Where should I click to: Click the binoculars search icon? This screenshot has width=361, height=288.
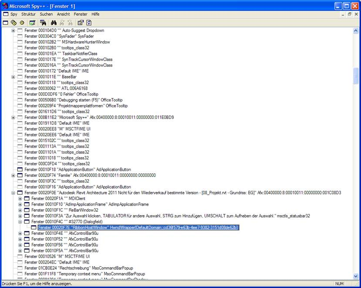[x=54, y=22]
